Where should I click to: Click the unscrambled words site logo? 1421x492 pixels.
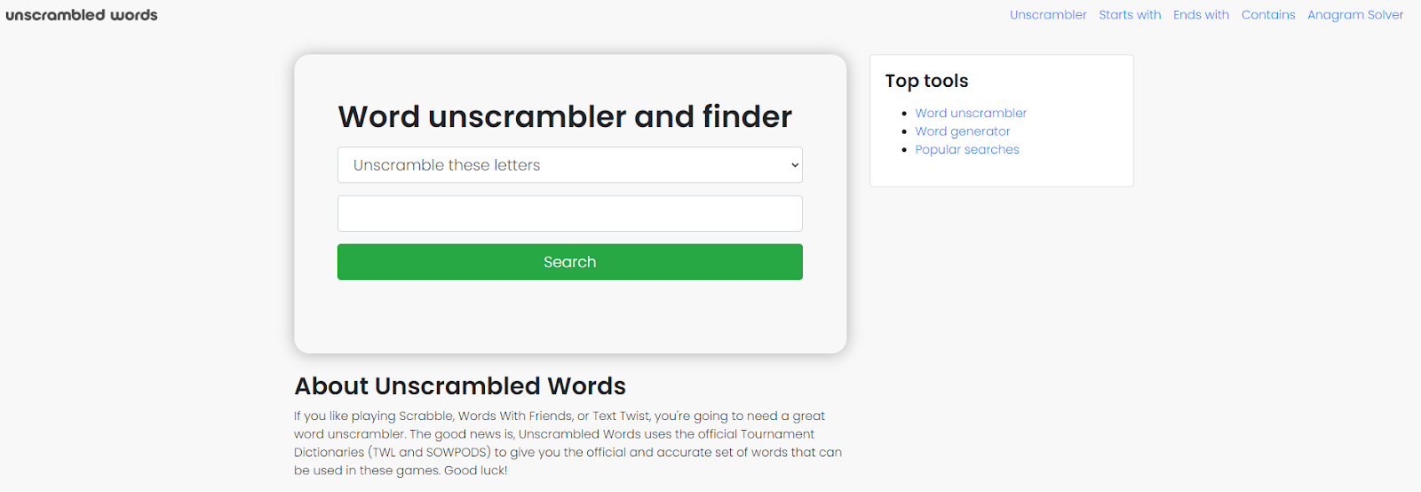(x=82, y=15)
